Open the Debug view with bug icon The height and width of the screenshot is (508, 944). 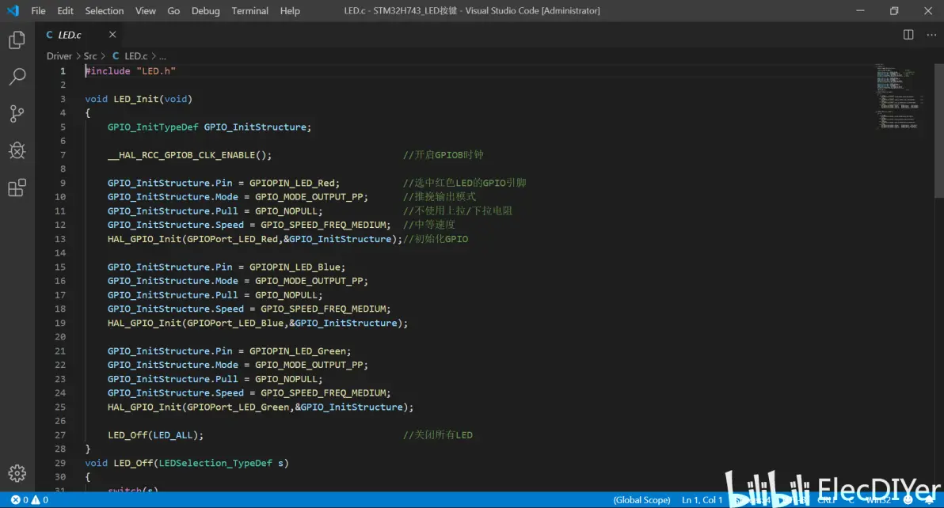click(17, 150)
